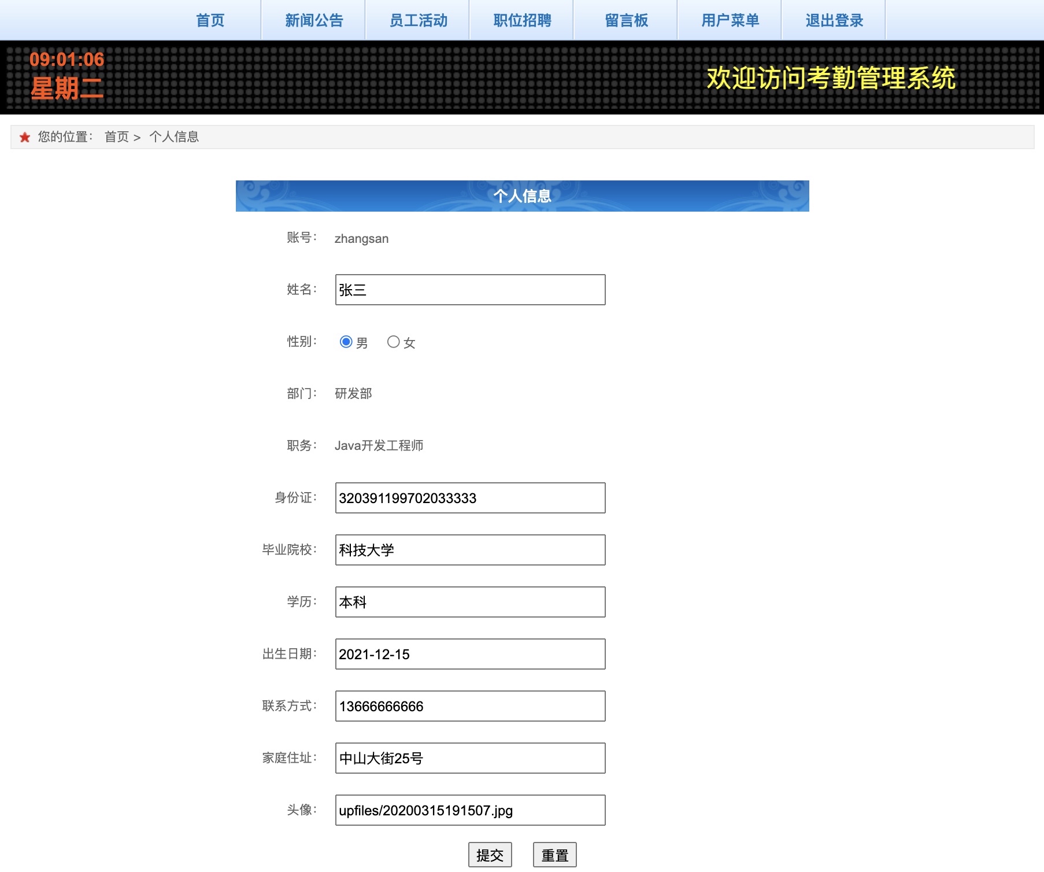
Task: Click the 个人信息 breadcrumb link
Action: [x=175, y=137]
